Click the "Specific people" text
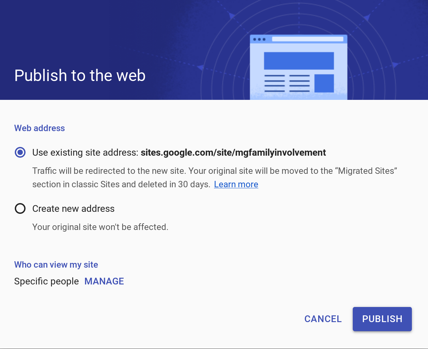Viewport: 428px width, 349px height. tap(46, 281)
